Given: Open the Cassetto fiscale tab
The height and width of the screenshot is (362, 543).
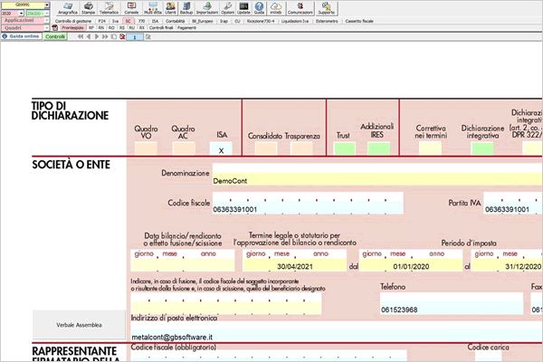Looking at the screenshot, I should [x=359, y=21].
